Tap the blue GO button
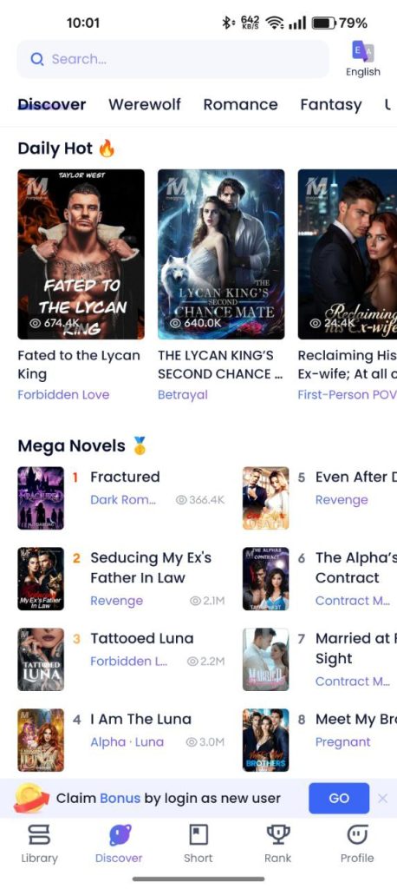397x889 pixels. tap(339, 799)
